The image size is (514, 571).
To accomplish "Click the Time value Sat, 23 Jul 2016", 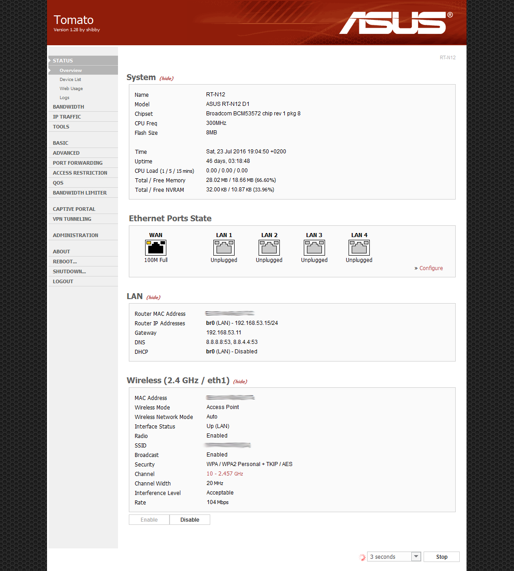I will coord(246,152).
